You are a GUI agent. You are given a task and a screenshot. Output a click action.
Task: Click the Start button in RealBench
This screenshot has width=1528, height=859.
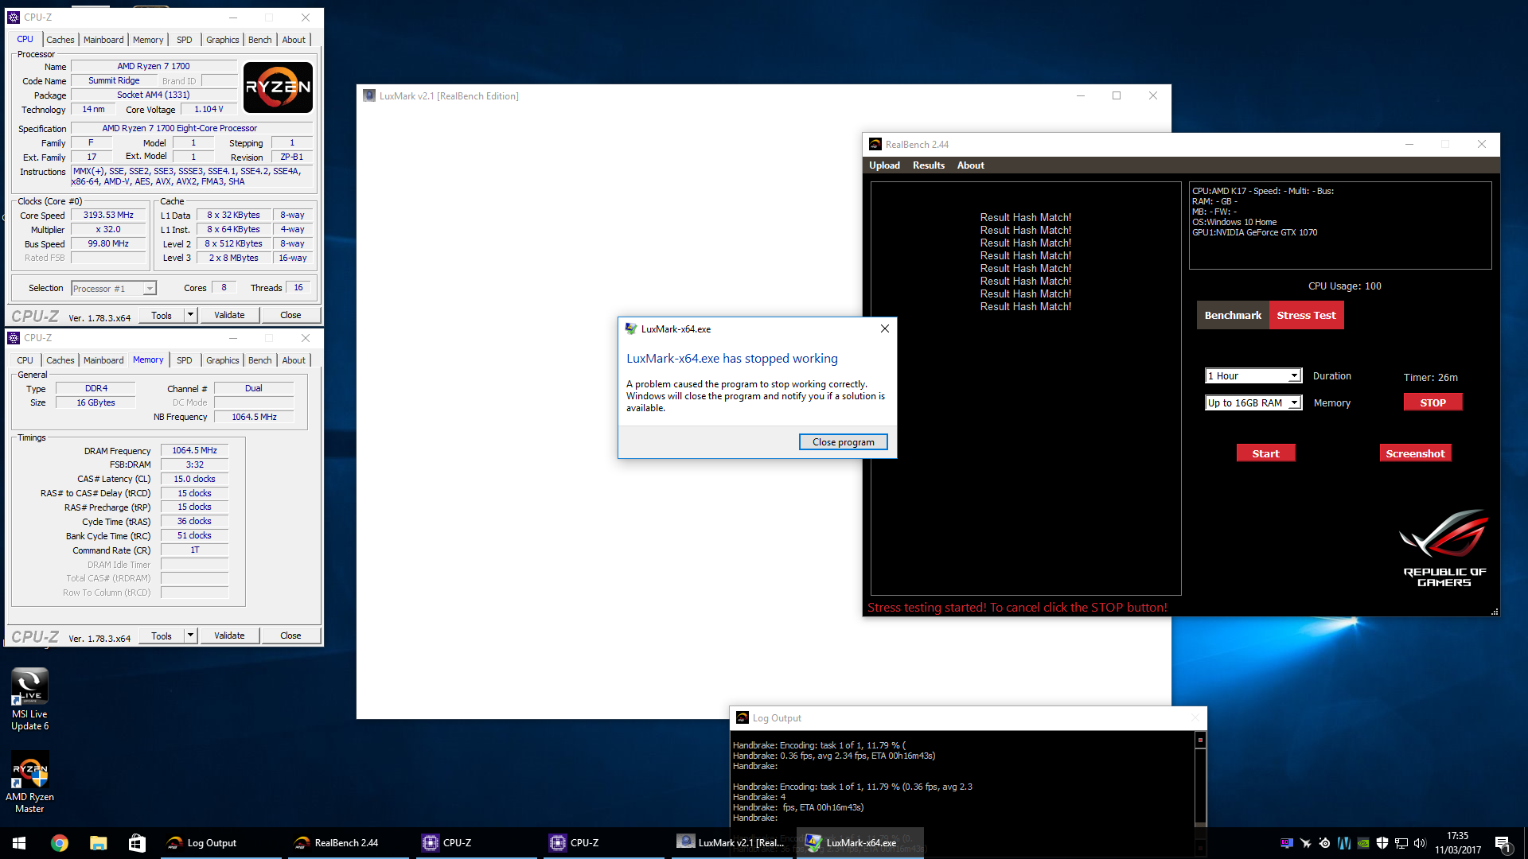(1265, 453)
